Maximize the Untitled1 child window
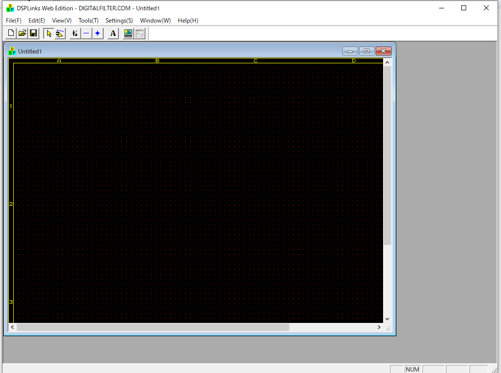Image resolution: width=501 pixels, height=373 pixels. (366, 51)
